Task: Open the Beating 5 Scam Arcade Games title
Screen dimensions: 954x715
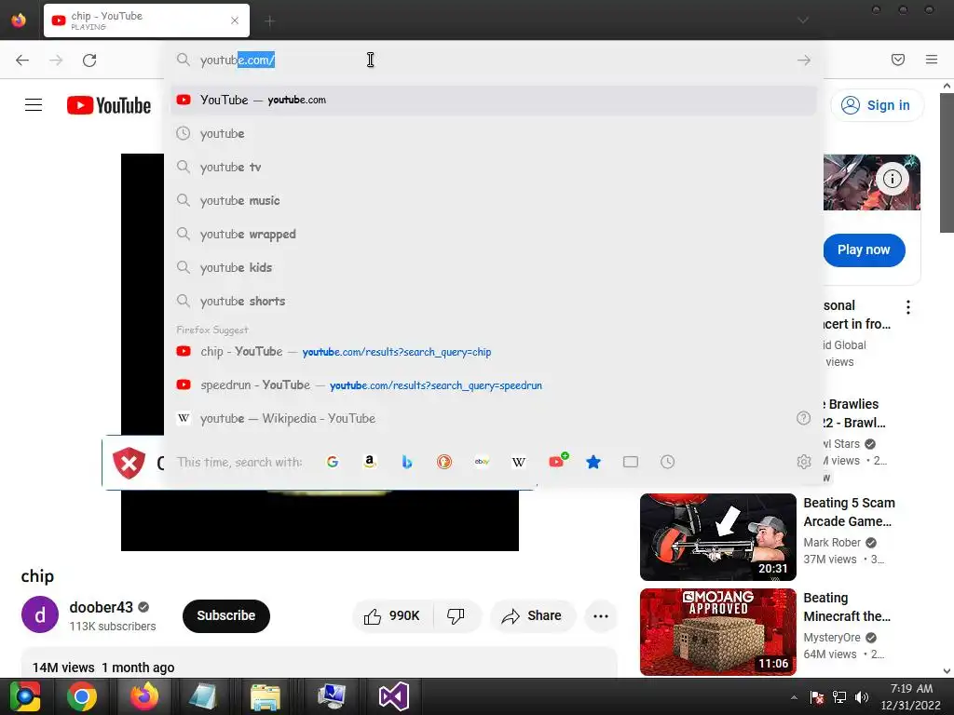Action: pos(849,512)
